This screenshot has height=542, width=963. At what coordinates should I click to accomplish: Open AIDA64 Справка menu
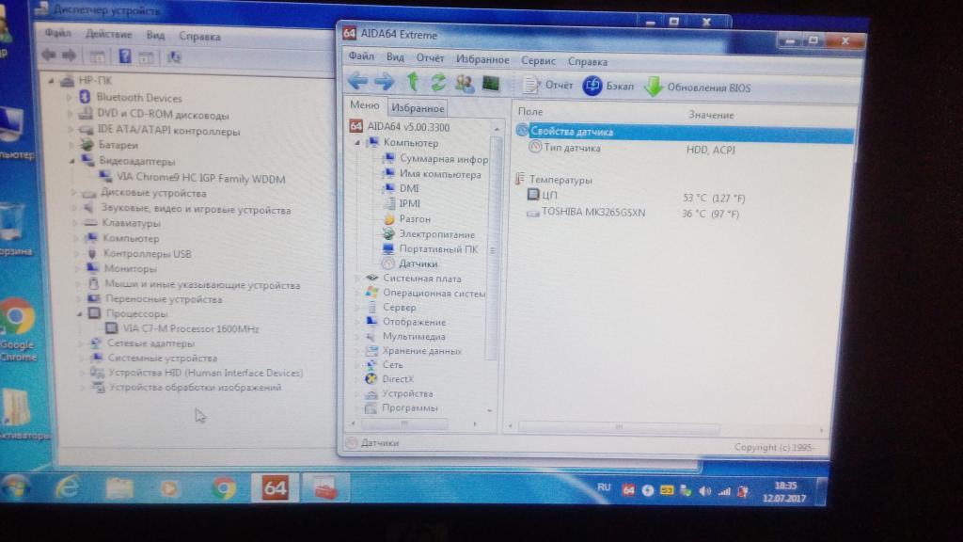click(587, 61)
